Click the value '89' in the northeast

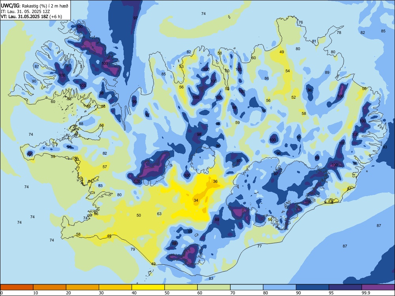[327, 72]
